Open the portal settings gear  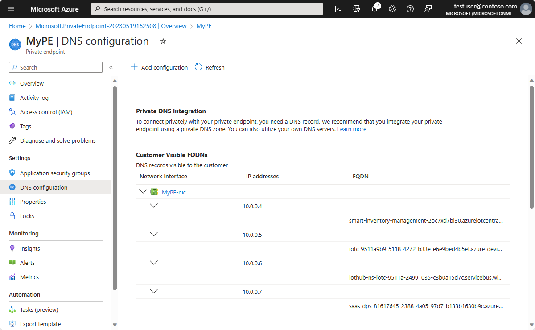(392, 8)
